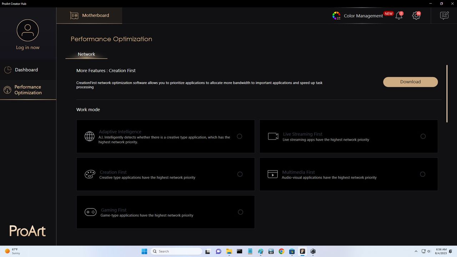
Task: Show hidden system tray icons
Action: point(416,251)
